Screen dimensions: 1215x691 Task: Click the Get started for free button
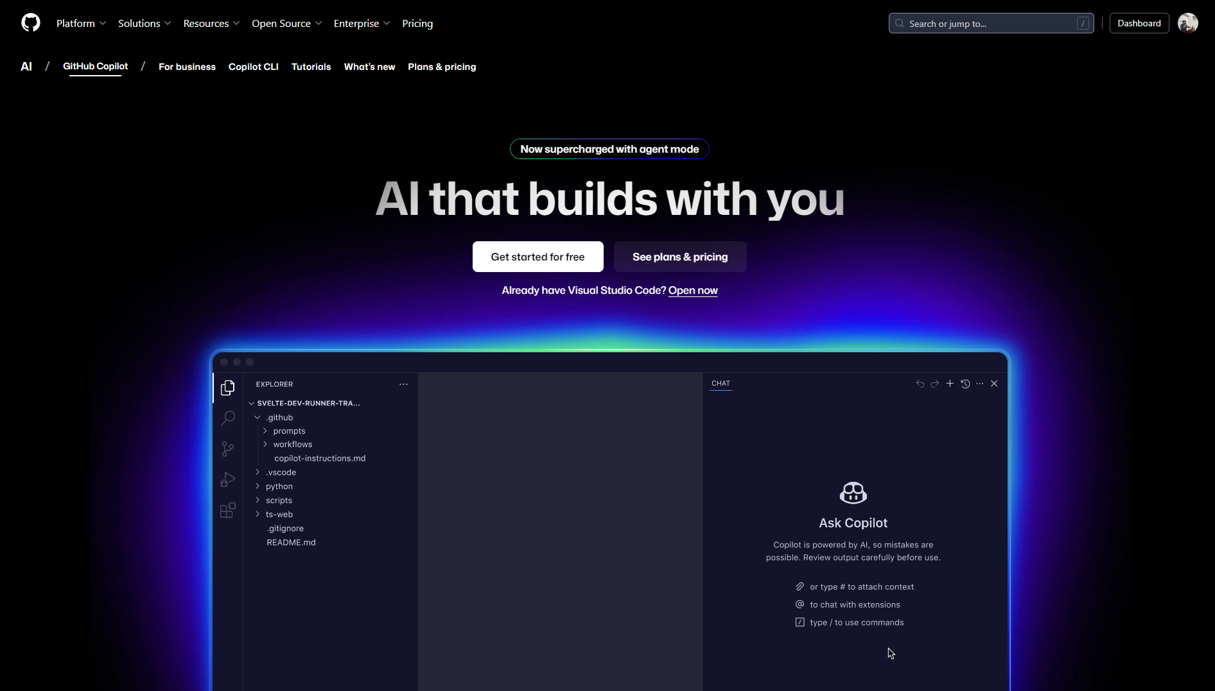(538, 257)
